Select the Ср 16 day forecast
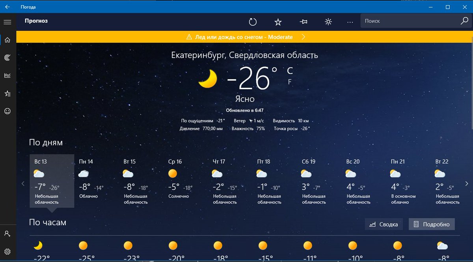The width and height of the screenshot is (473, 262). pos(186,181)
